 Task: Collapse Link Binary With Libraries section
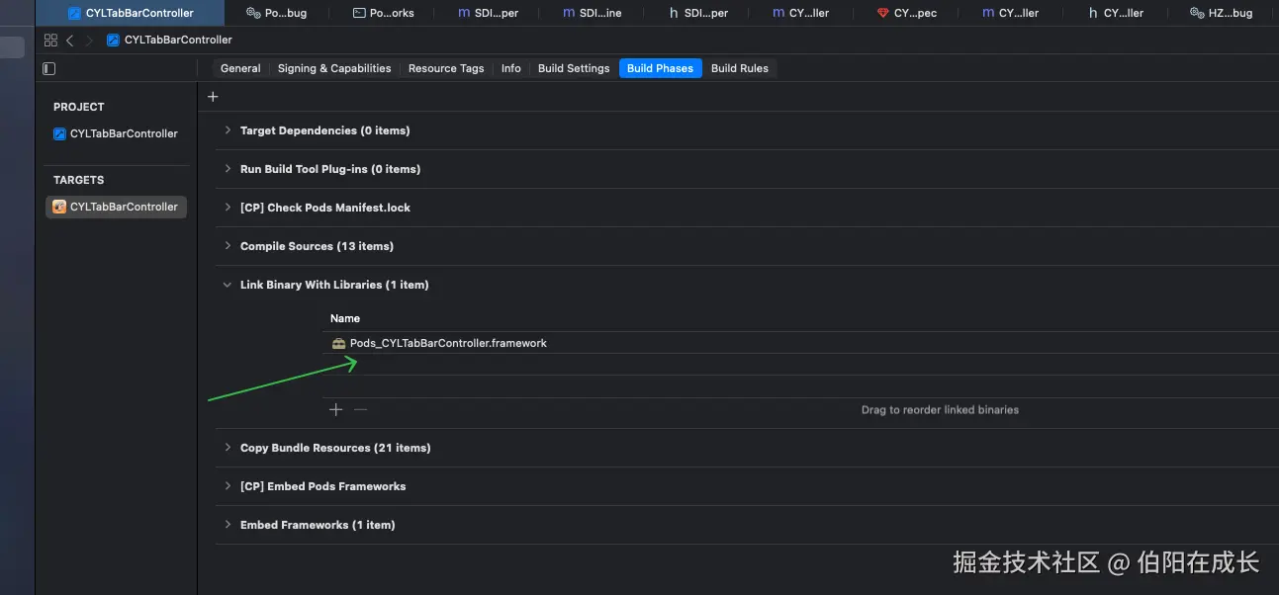228,285
